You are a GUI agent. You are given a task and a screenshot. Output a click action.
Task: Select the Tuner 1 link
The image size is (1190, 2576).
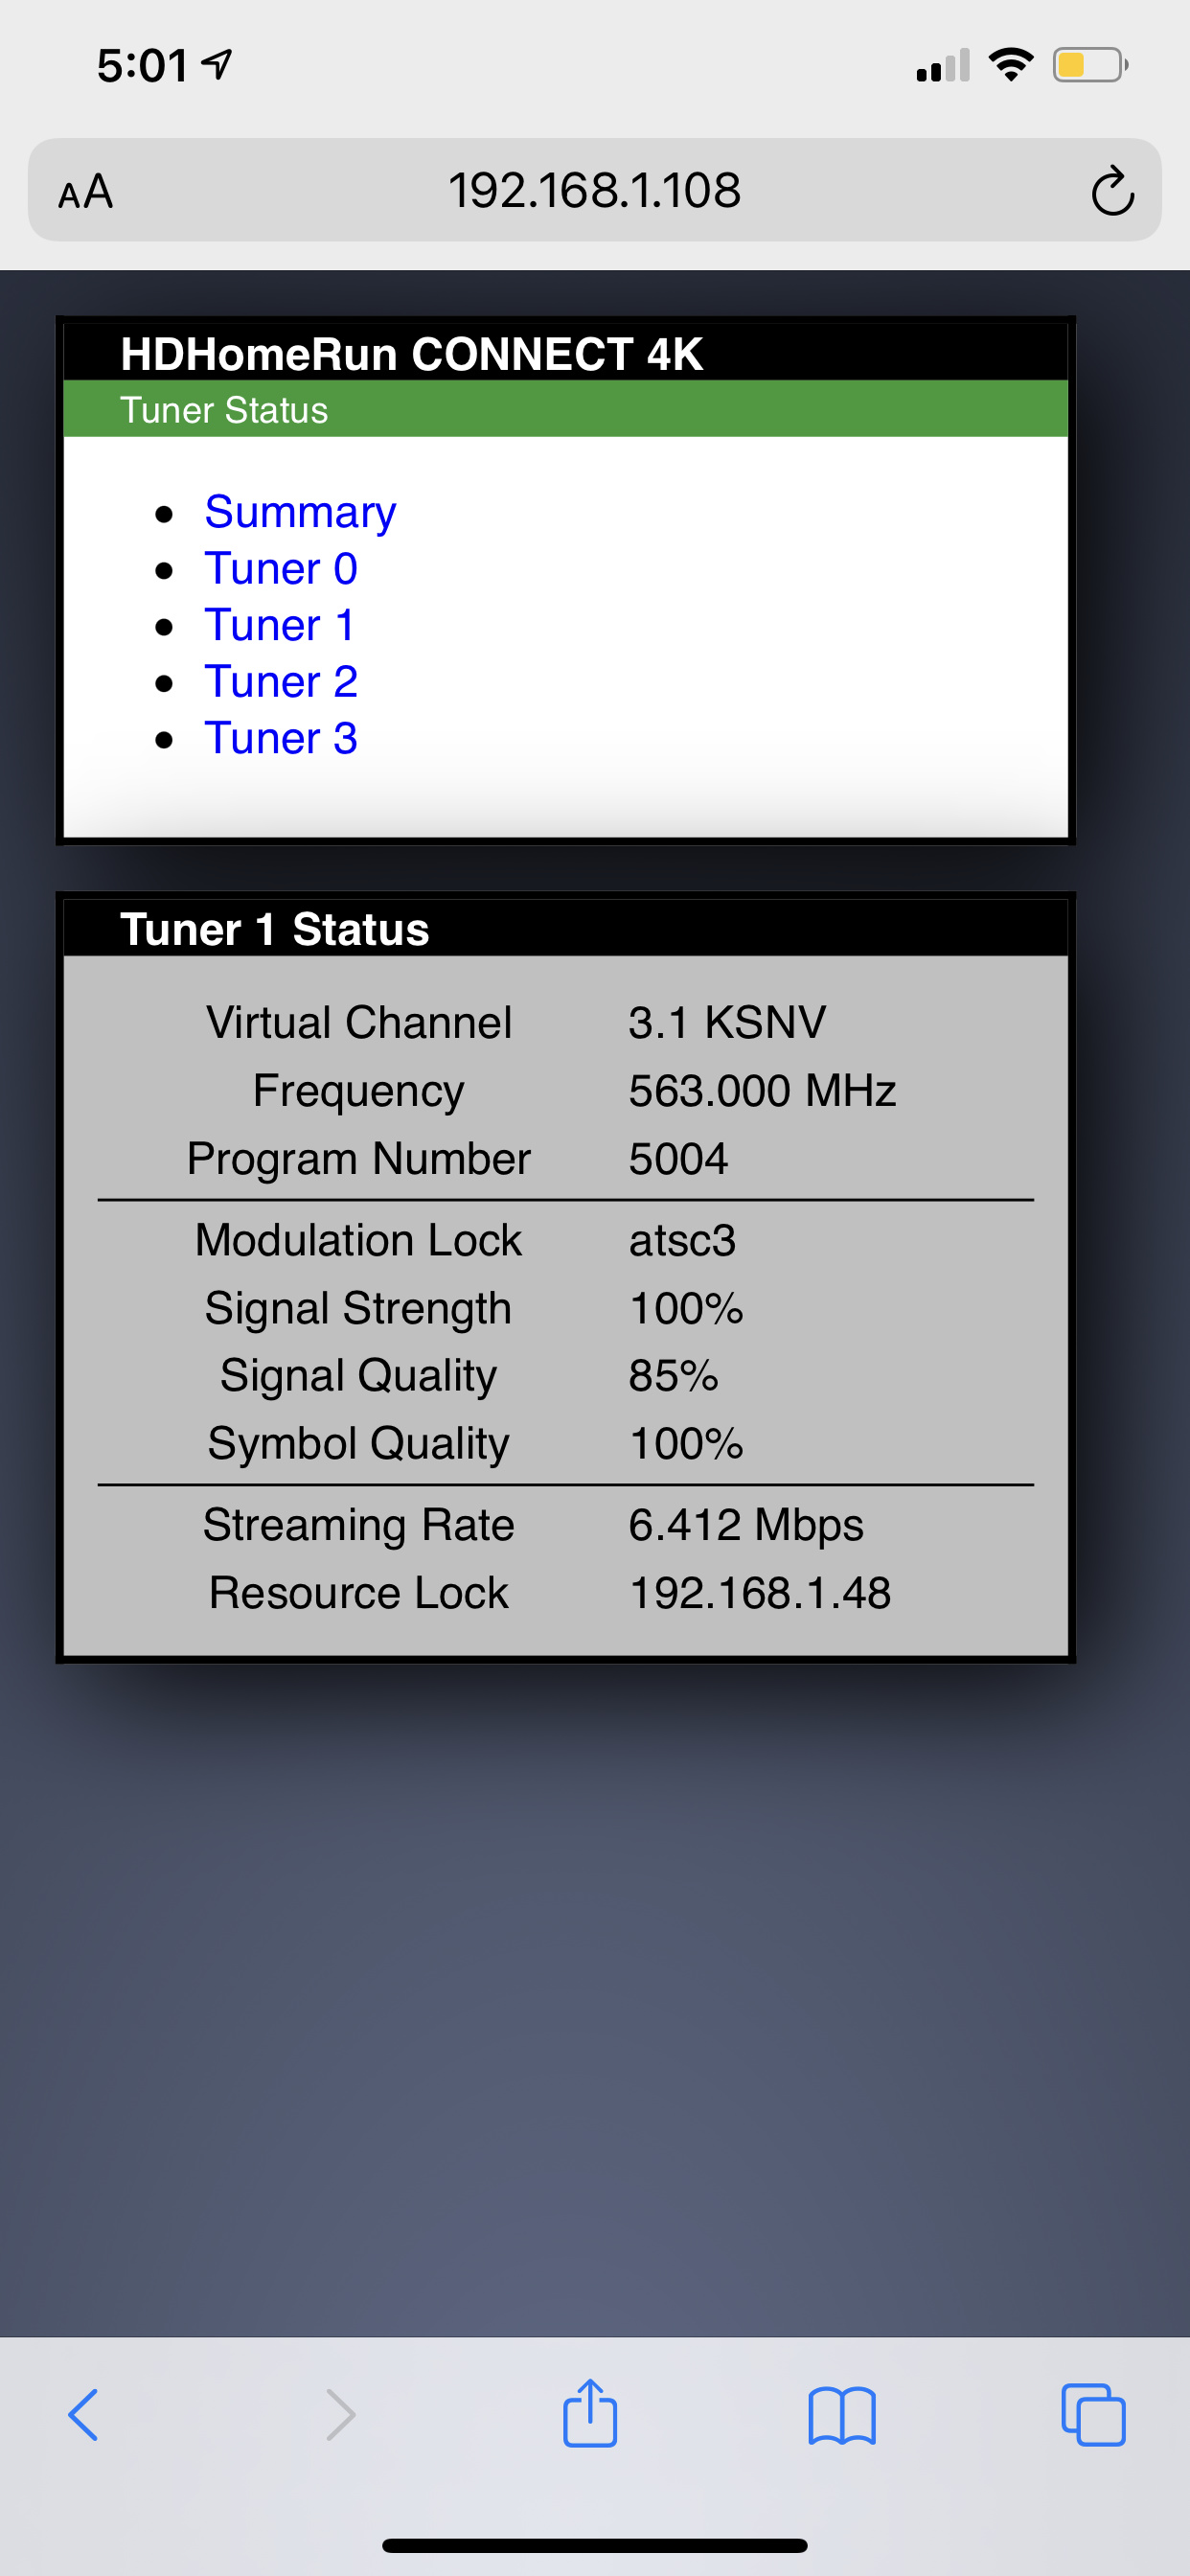[280, 626]
